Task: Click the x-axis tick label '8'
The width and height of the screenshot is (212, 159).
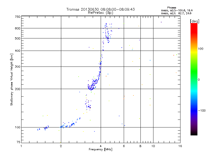Action: [x=140, y=146]
